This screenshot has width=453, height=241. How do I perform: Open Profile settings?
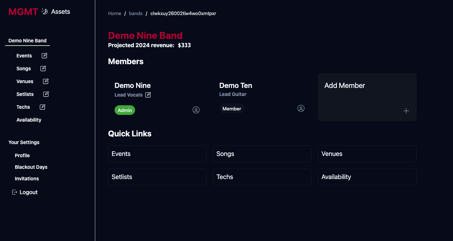tap(22, 156)
